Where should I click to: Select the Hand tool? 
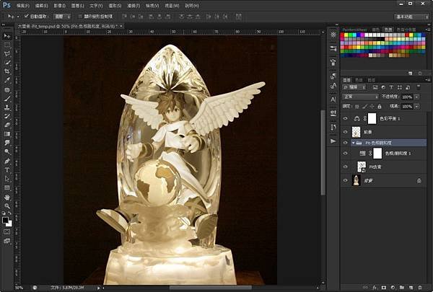[x=7, y=197]
